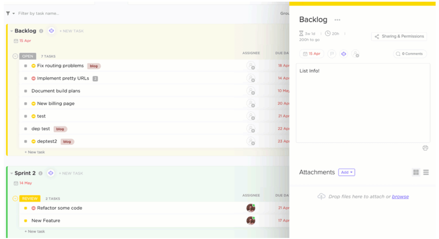Click status square of test task
The width and height of the screenshot is (439, 239).
click(x=26, y=116)
